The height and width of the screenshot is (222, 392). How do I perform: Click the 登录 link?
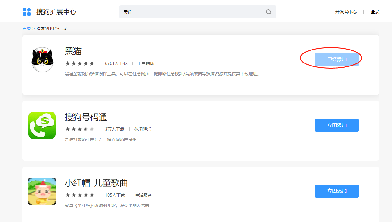coord(375,12)
